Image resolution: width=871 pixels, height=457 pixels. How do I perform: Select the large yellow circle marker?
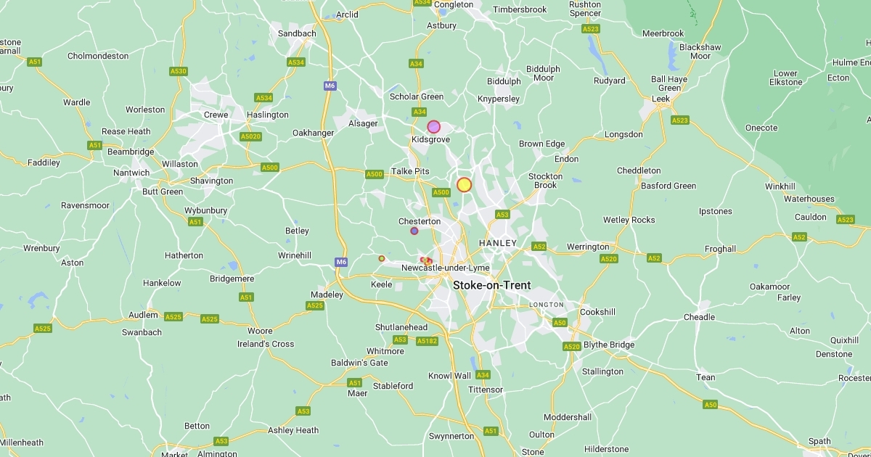click(465, 184)
